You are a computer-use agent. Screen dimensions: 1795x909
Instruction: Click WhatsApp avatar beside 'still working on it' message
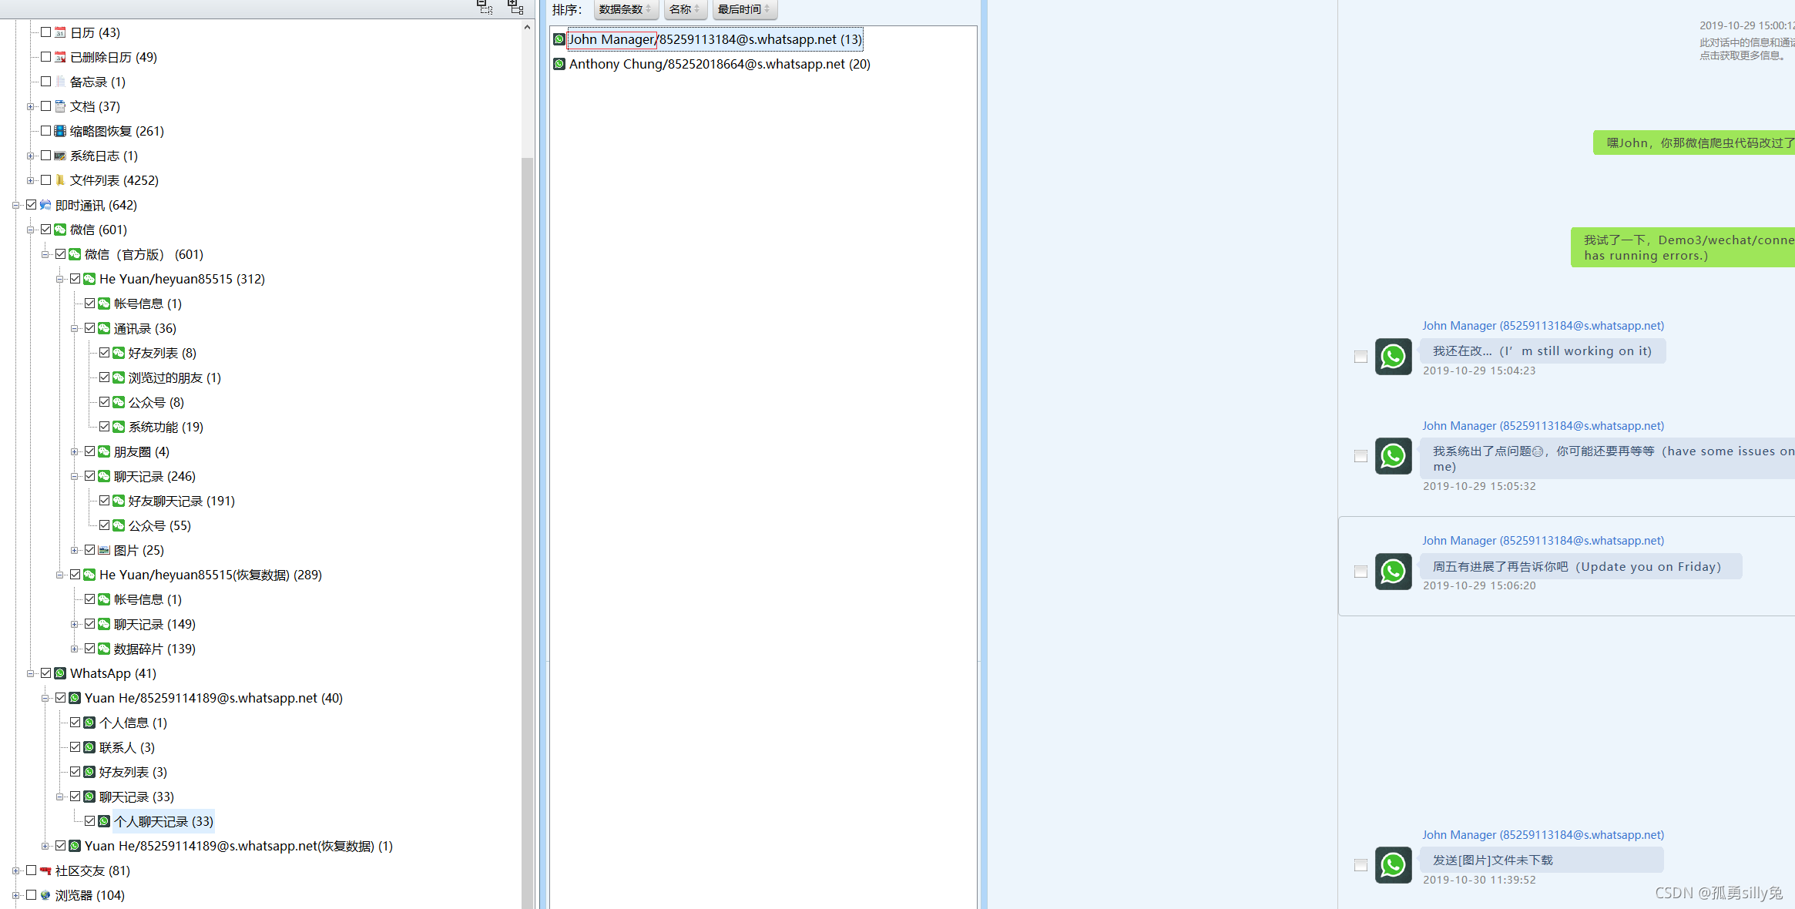click(1393, 357)
